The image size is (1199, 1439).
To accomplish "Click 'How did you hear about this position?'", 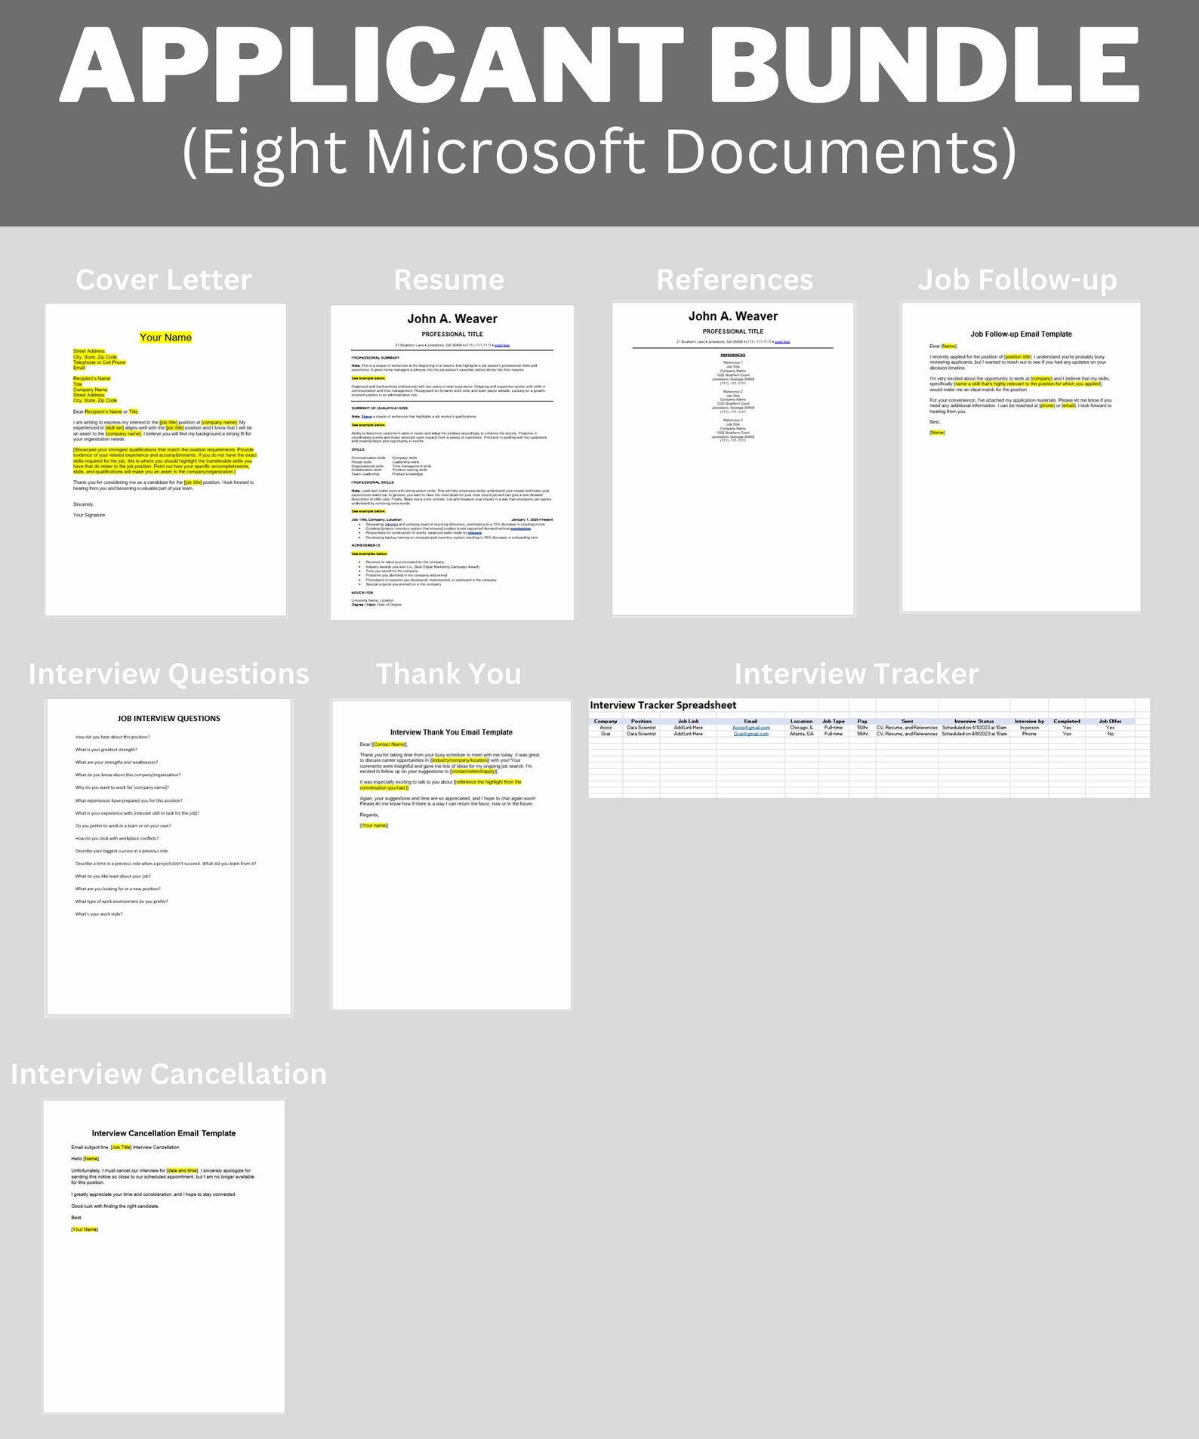I will (113, 737).
